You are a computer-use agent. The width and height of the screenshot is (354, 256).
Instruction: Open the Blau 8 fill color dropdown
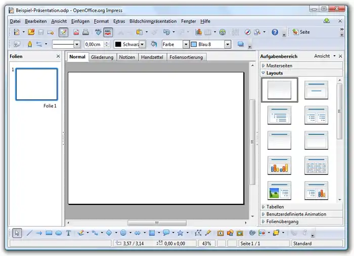228,45
